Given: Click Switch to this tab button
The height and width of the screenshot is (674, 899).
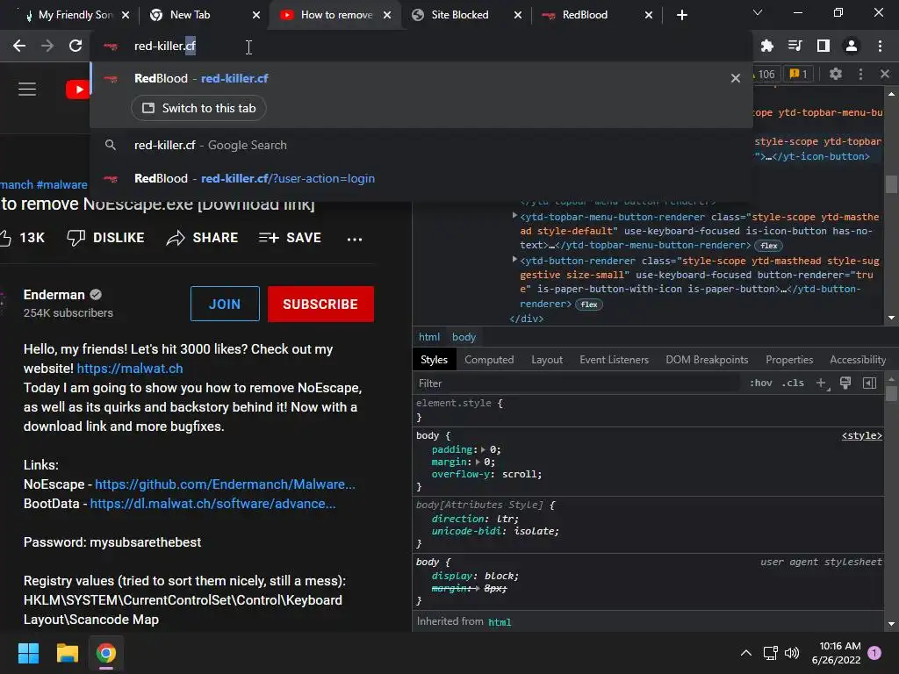Looking at the screenshot, I should (198, 108).
